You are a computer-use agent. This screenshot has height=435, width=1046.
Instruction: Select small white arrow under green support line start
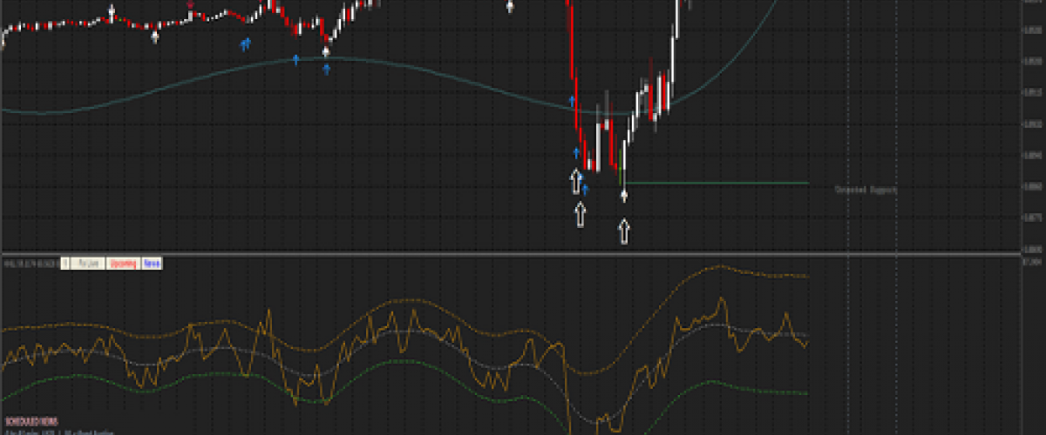coord(624,196)
